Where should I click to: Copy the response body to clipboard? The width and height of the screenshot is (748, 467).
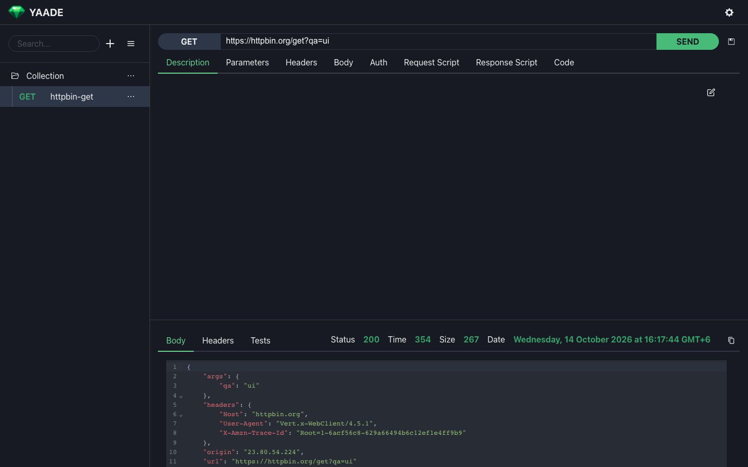click(731, 340)
